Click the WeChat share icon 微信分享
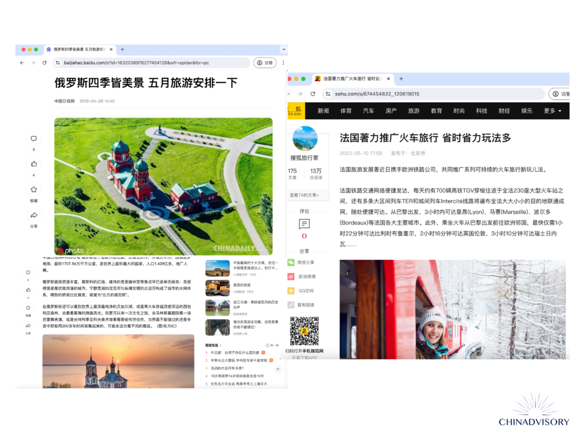 pos(291,263)
